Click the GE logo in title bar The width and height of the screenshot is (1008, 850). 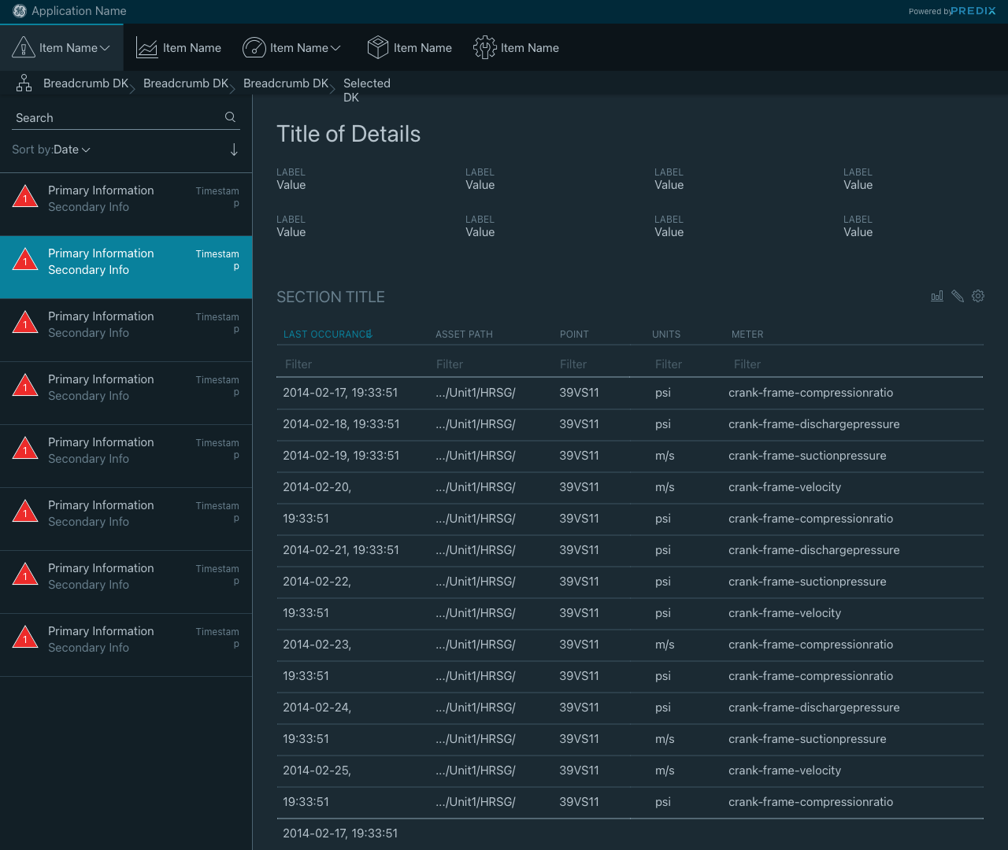(x=20, y=11)
